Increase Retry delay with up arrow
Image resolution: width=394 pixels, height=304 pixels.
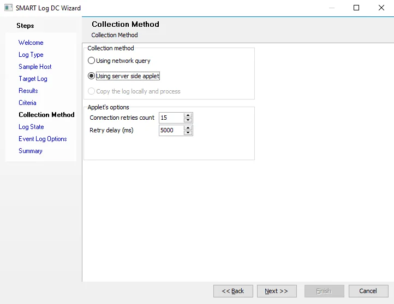[x=188, y=128]
